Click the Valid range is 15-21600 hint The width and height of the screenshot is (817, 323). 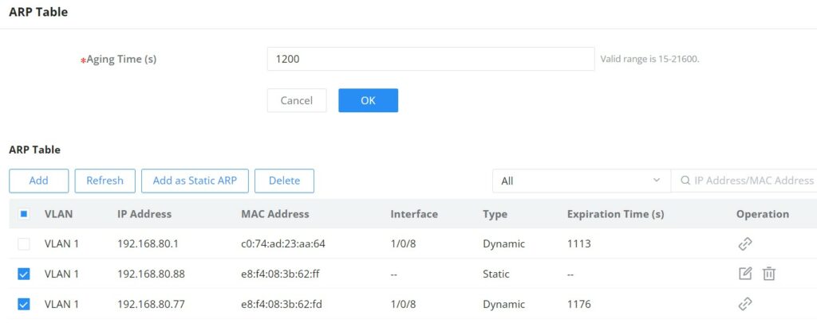(x=649, y=59)
